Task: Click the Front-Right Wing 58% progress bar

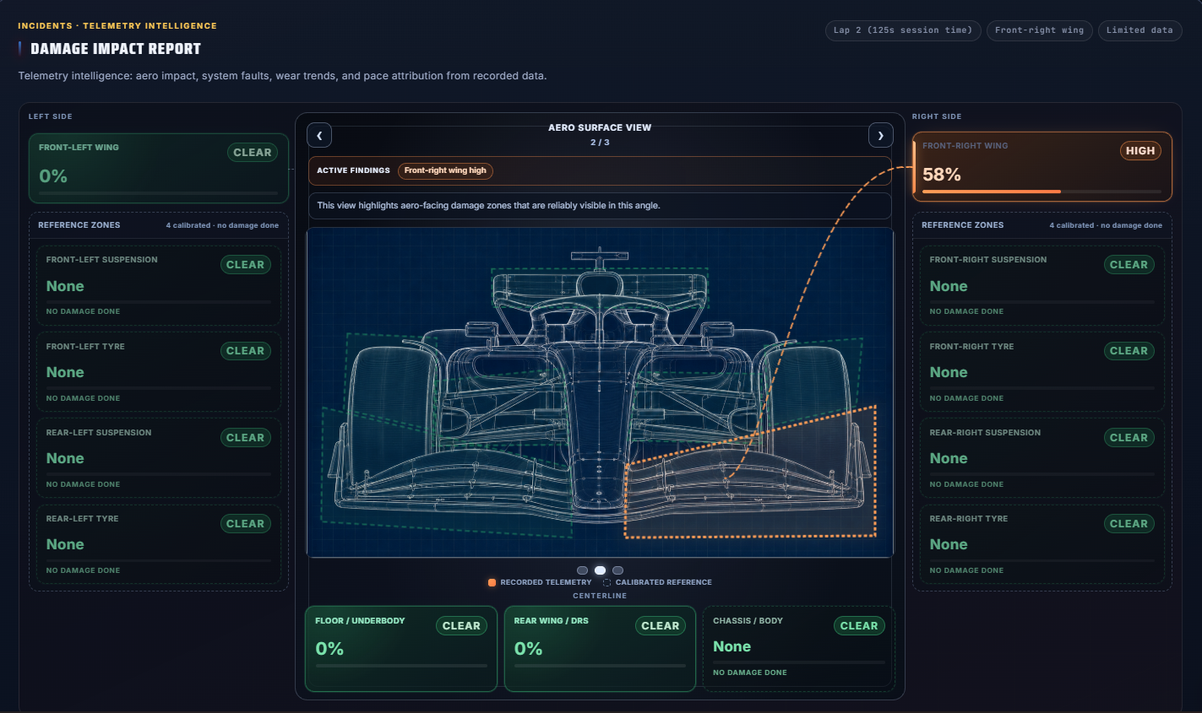Action: 1042,192
